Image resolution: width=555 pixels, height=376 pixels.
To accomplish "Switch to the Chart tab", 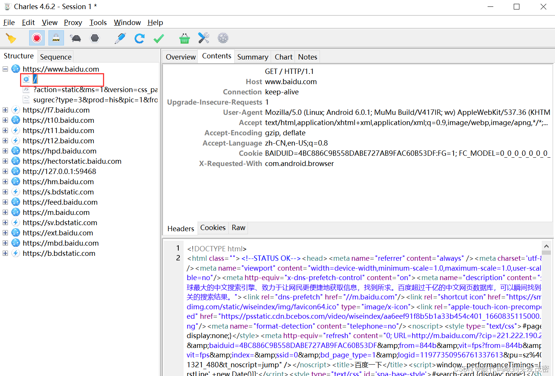I will pyautogui.click(x=284, y=57).
